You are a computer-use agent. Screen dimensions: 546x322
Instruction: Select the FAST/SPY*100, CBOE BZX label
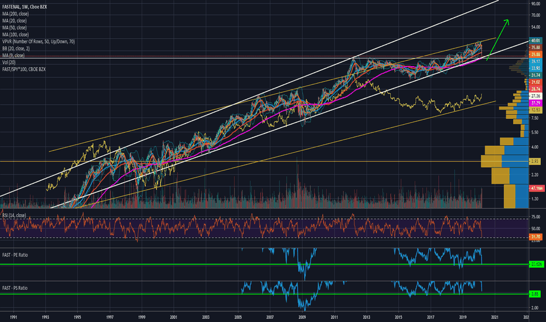tap(23, 69)
